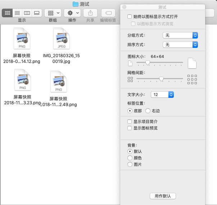The image size is (217, 205).
Task: Switch to gallery view in toolbar
Action: click(36, 13)
